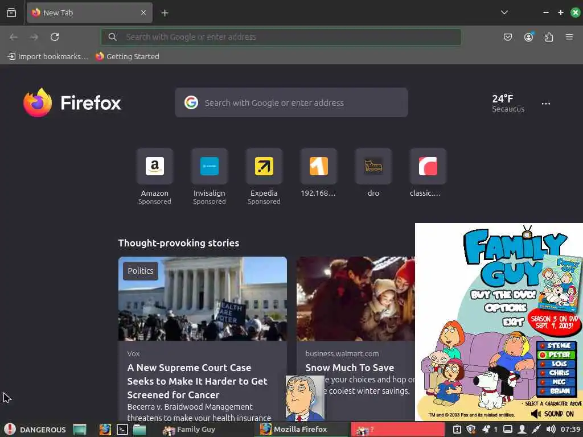583x437 pixels.
Task: Toggle SOUND ON in Family Guy
Action: click(552, 414)
